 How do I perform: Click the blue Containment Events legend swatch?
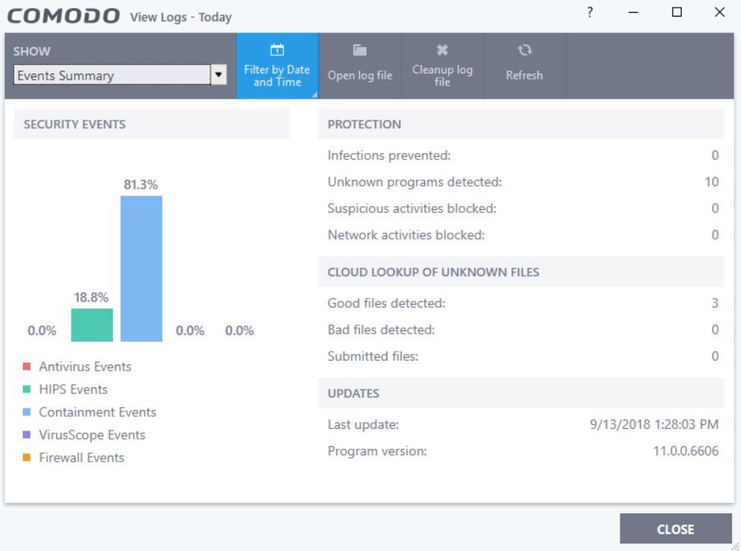point(27,412)
